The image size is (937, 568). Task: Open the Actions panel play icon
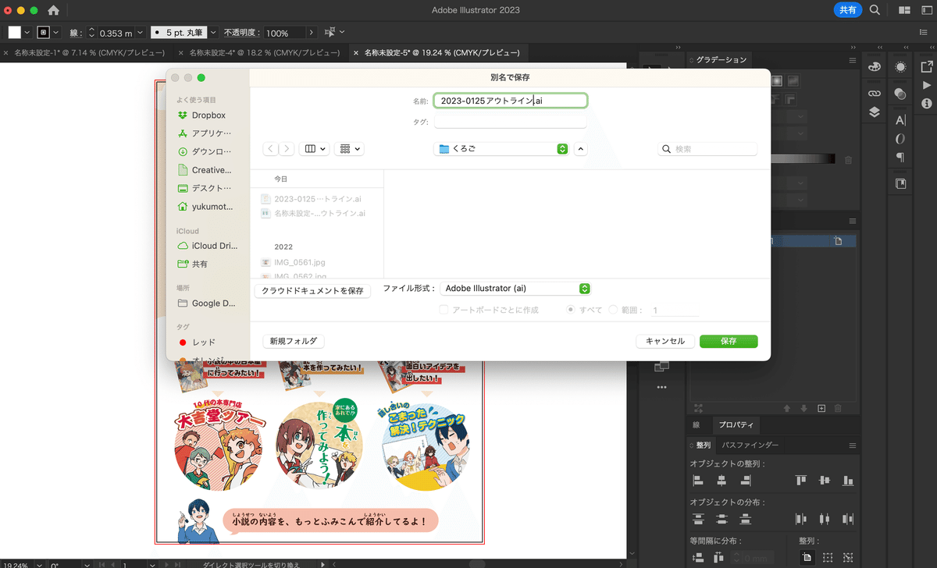point(927,85)
